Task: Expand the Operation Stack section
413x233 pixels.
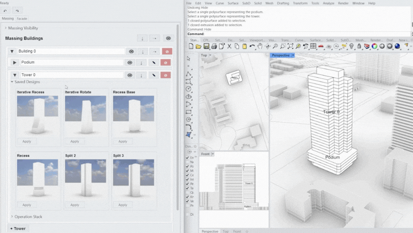Action: [12, 216]
